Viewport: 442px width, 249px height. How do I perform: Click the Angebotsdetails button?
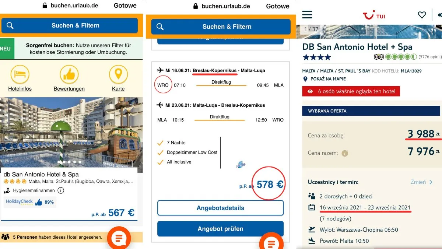tap(220, 208)
